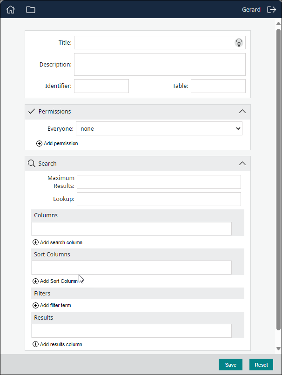The width and height of the screenshot is (282, 375).
Task: Collapse the Search section chevron
Action: click(242, 164)
